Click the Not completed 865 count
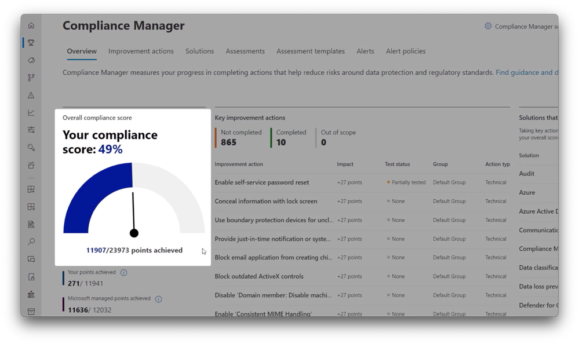 (x=228, y=142)
